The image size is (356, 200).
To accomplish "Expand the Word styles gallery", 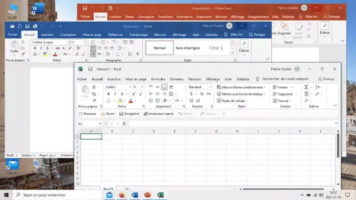I will click(x=232, y=54).
